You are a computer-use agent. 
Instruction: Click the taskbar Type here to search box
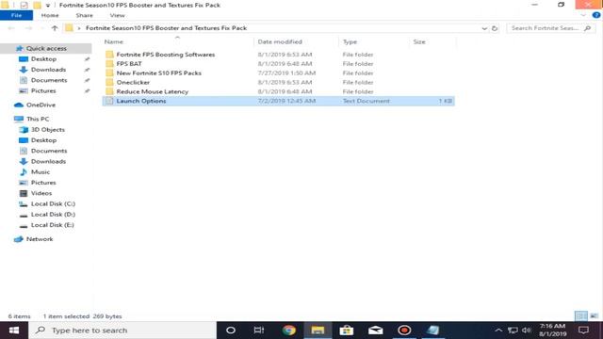click(122, 331)
